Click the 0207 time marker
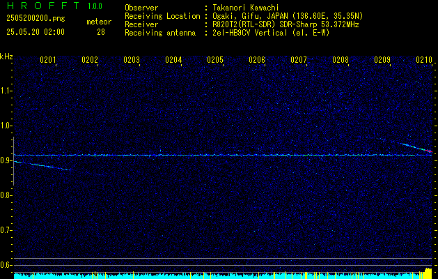438x279 pixels. point(299,59)
